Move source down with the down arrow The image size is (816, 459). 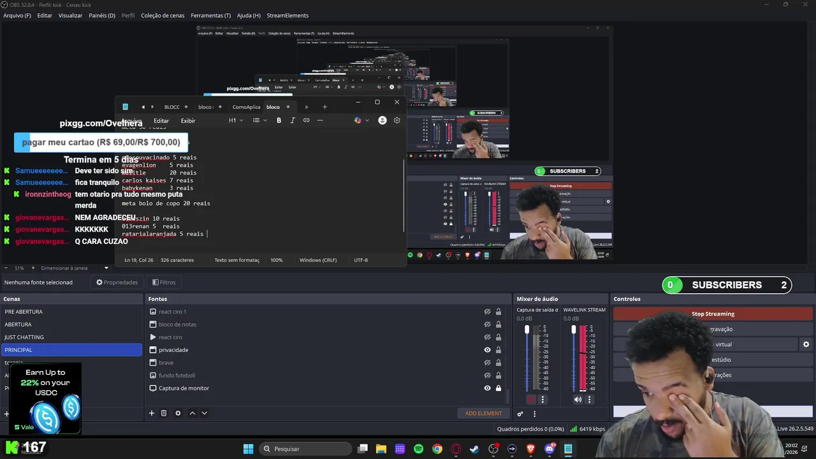pos(204,413)
